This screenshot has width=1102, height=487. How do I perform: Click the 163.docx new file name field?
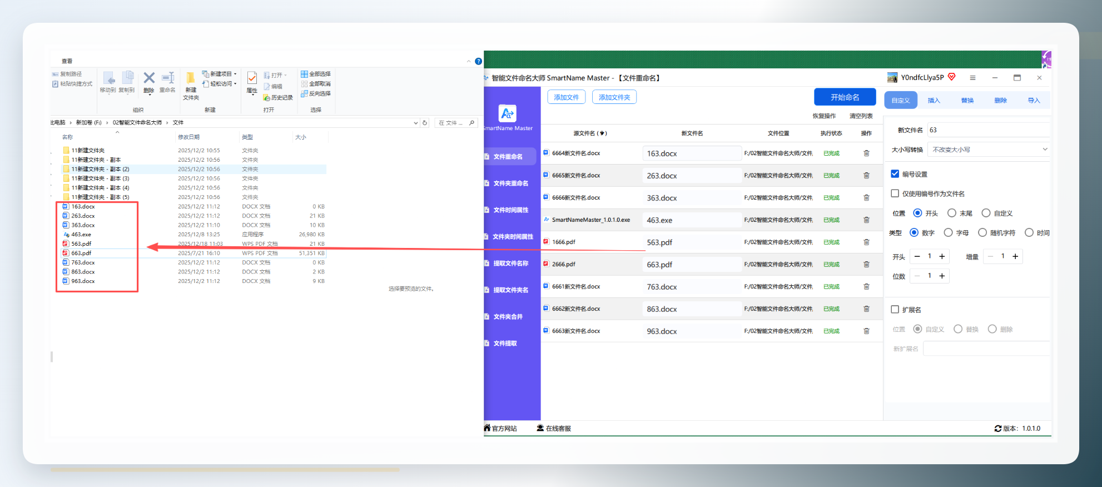pos(692,153)
